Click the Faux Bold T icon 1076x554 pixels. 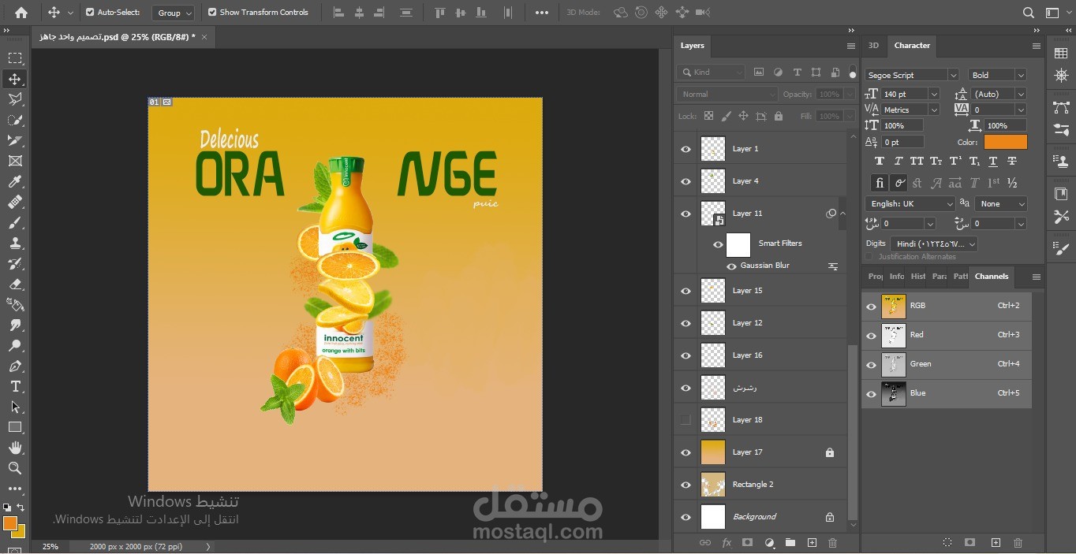[879, 161]
